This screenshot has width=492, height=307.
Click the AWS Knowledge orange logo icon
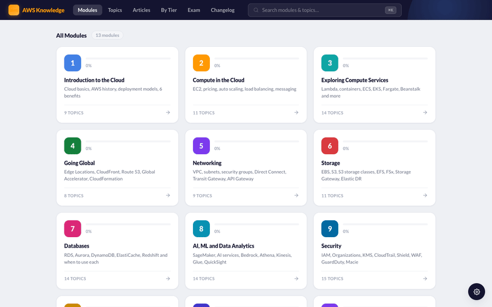14,10
